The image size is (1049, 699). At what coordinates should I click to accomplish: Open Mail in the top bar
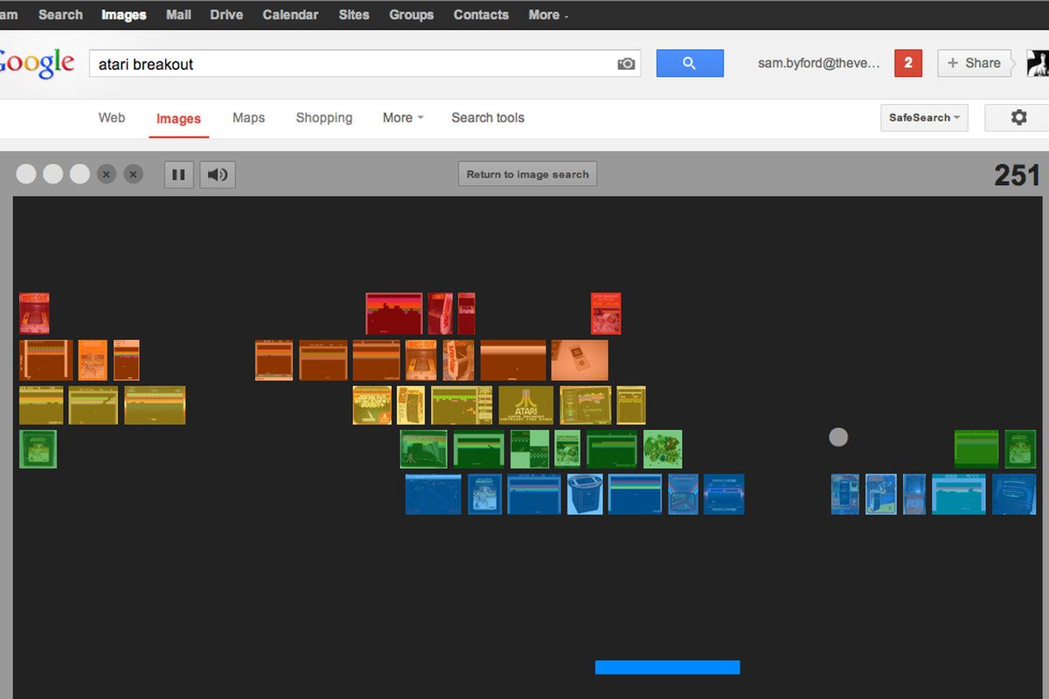coord(178,15)
